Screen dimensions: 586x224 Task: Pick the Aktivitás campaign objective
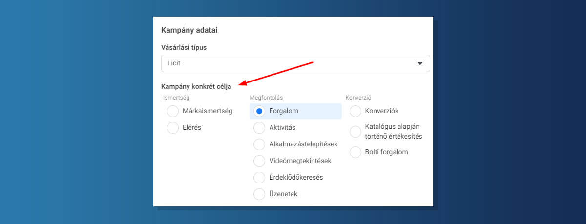click(259, 128)
